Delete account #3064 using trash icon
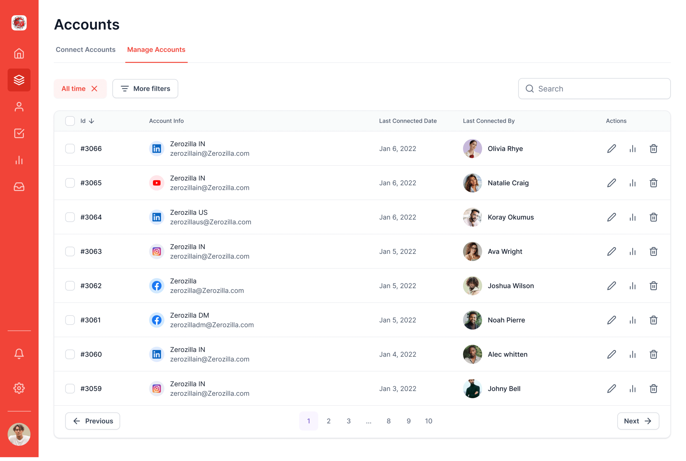The width and height of the screenshot is (686, 461). (653, 217)
